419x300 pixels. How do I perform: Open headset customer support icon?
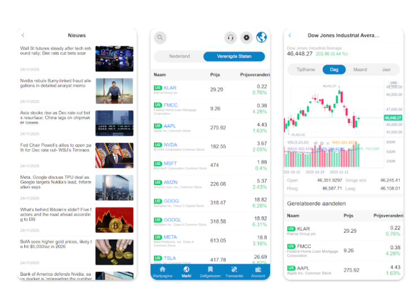point(230,37)
